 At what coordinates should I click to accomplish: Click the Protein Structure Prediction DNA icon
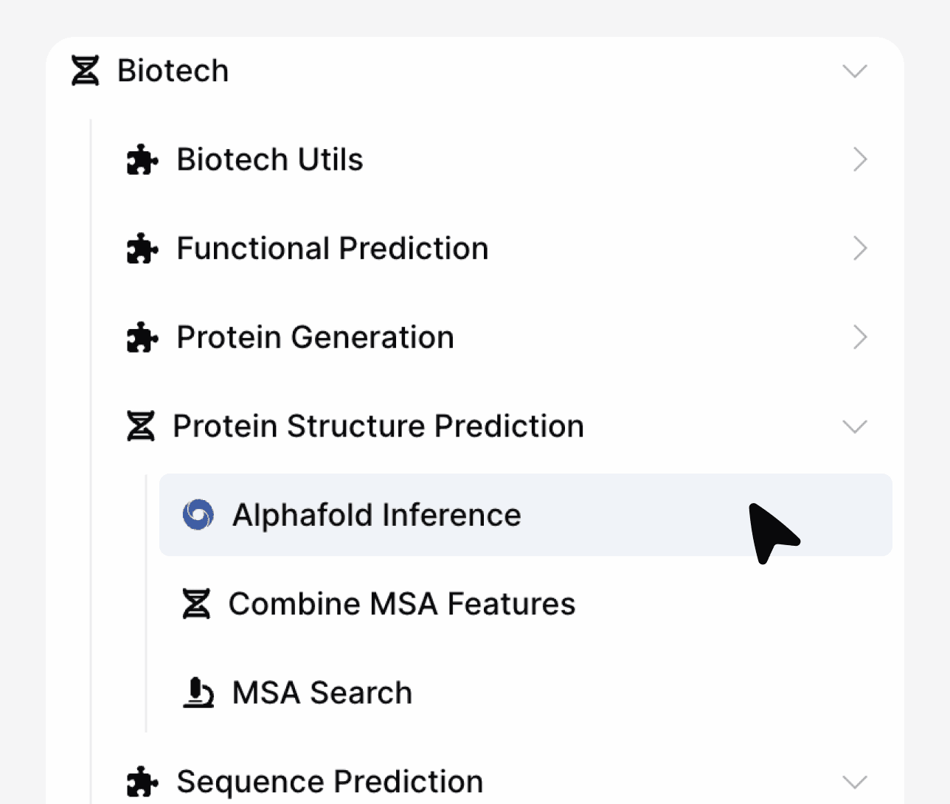tap(141, 426)
